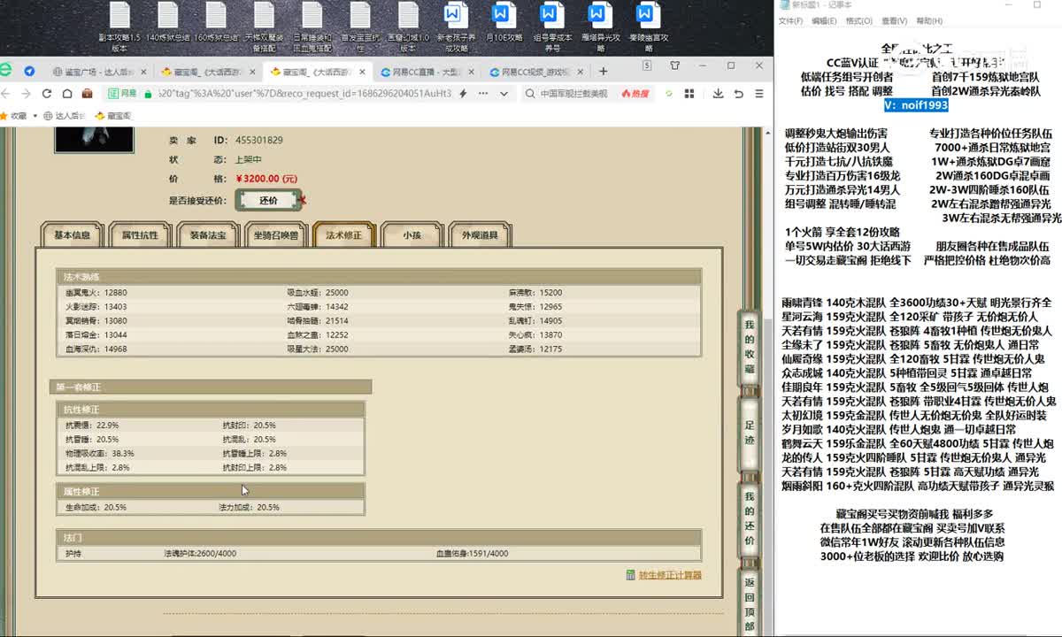Click the 还价 bargain button
1062x637 pixels.
point(268,201)
